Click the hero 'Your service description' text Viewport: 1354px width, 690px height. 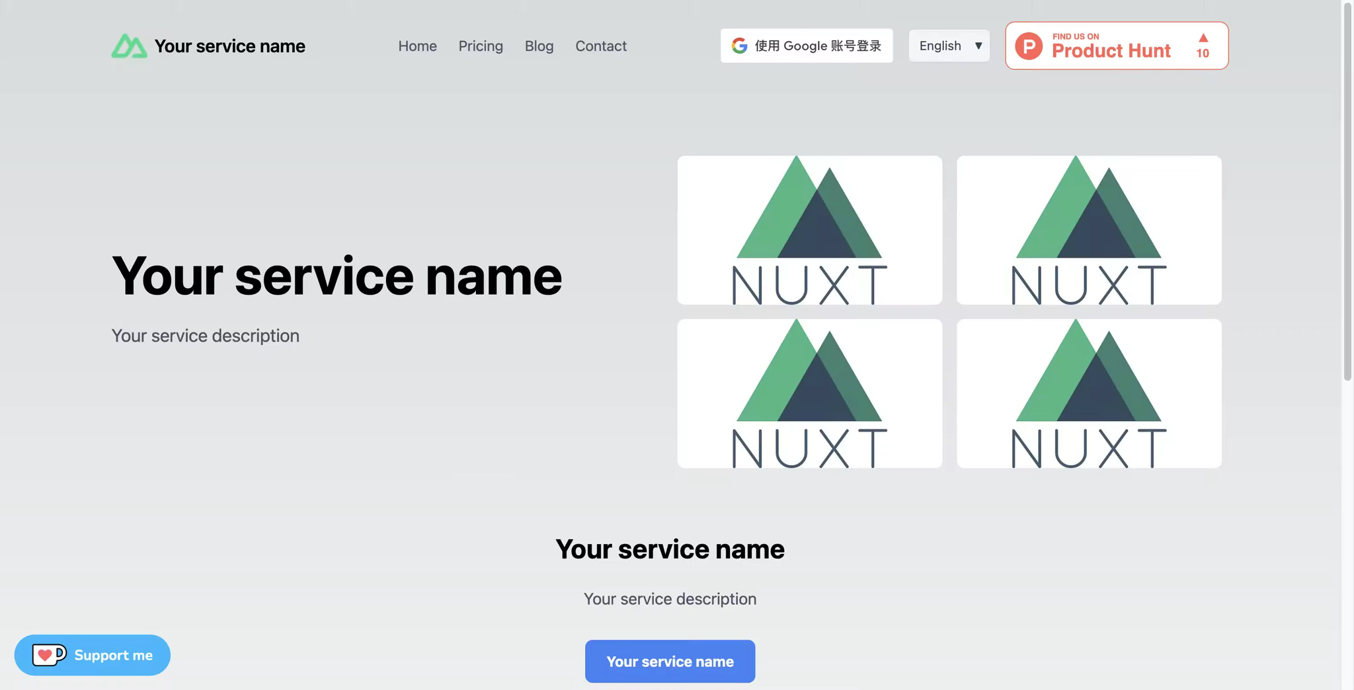tap(205, 336)
